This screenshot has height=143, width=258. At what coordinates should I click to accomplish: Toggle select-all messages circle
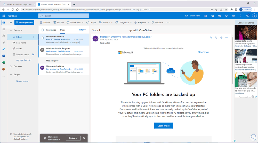[42, 30]
